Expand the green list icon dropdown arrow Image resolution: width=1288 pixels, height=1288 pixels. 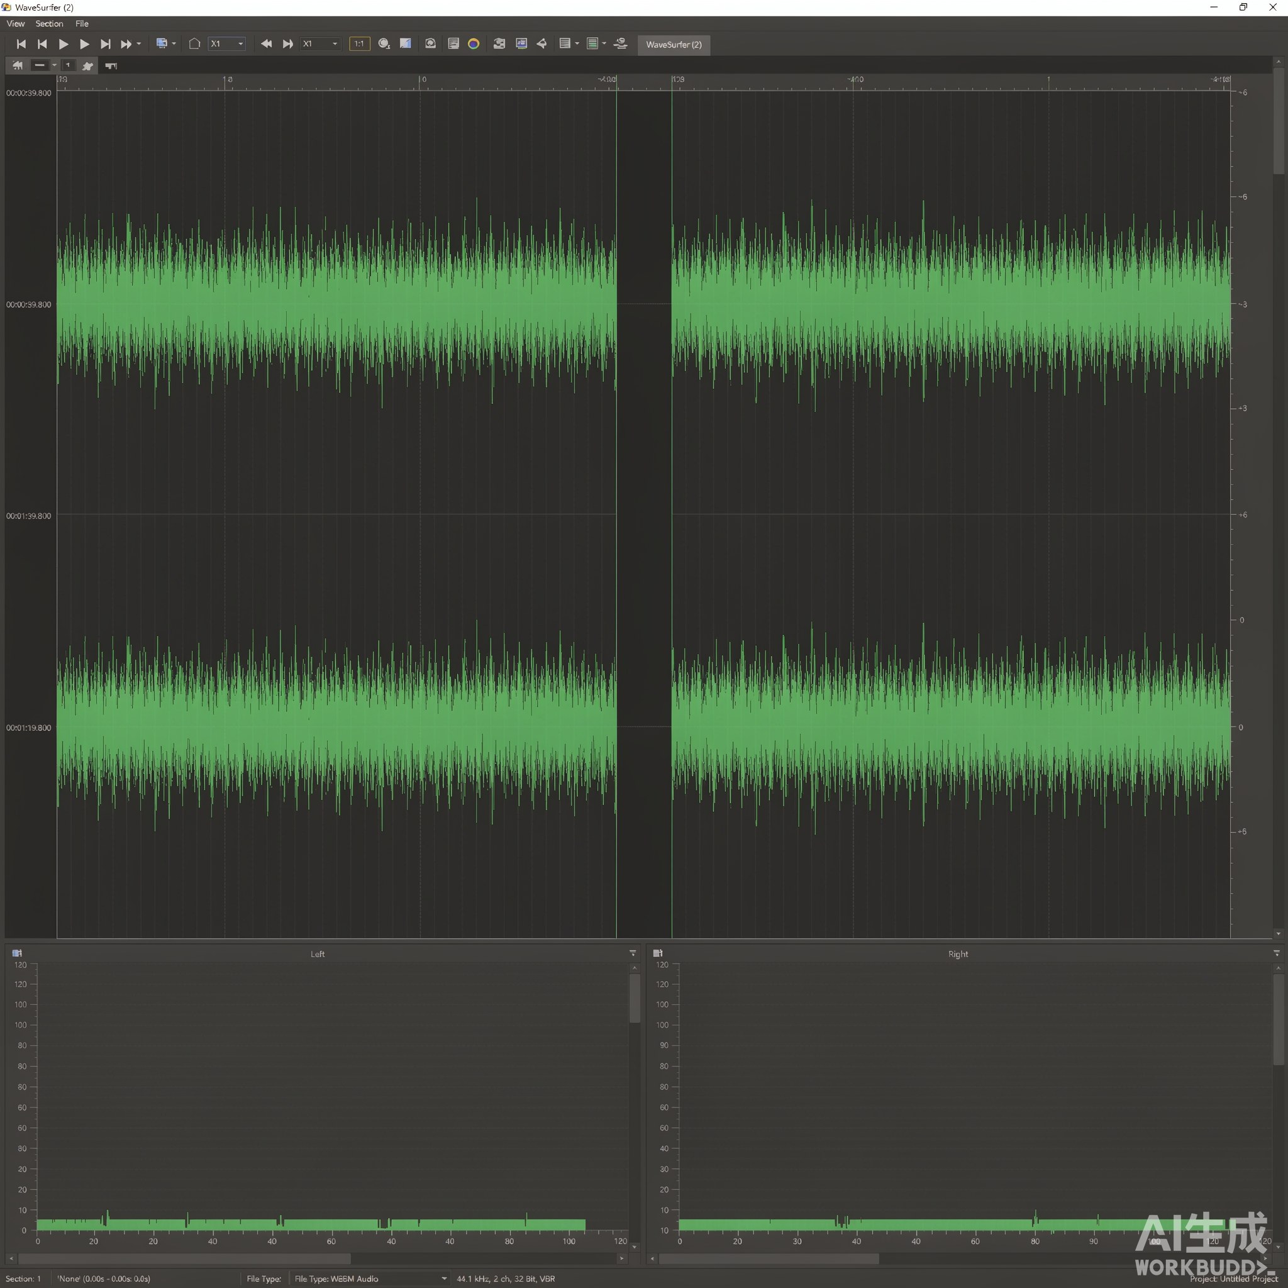(x=604, y=44)
